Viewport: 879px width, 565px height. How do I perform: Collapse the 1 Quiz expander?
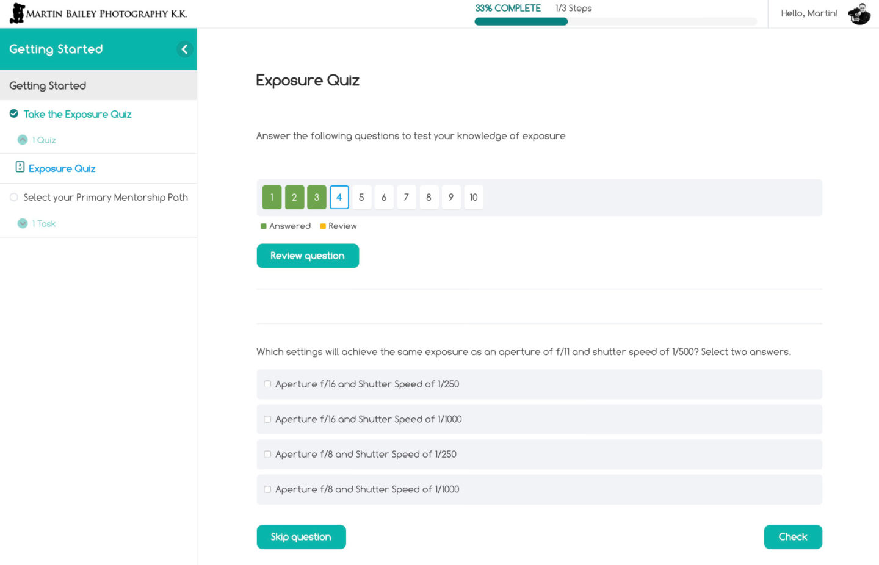pyautogui.click(x=23, y=140)
